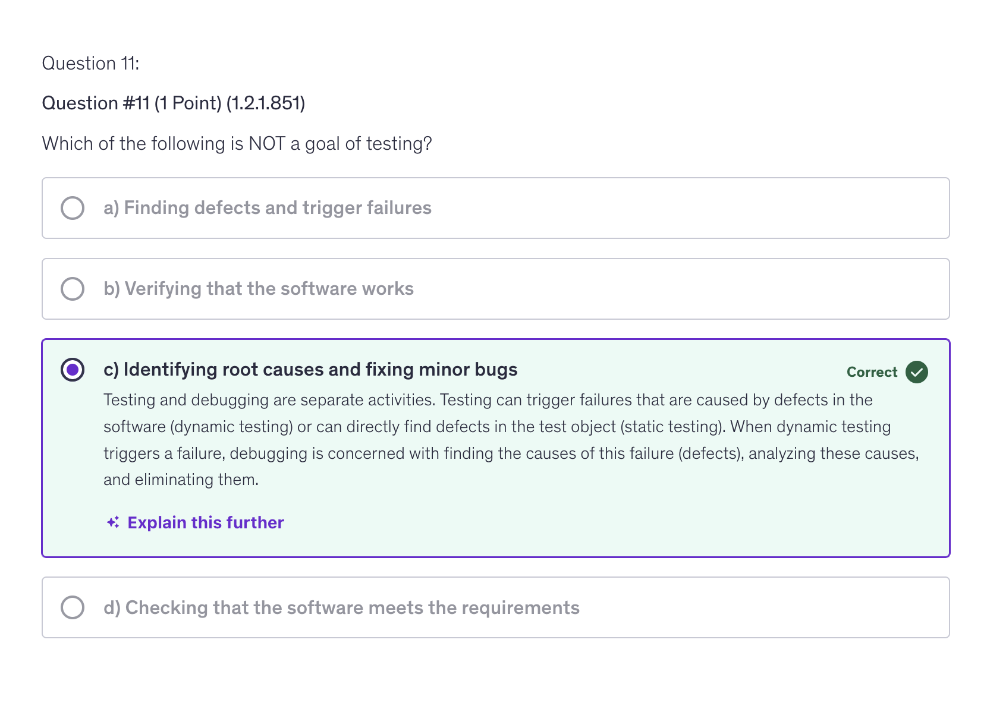
Task: Click the green checkmark Correct icon
Action: (916, 372)
